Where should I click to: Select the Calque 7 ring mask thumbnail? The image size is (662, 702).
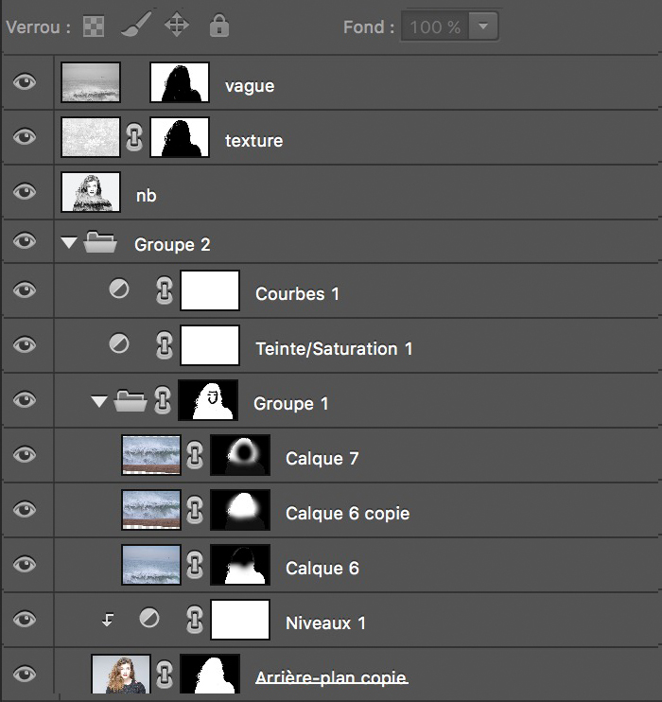coord(240,455)
